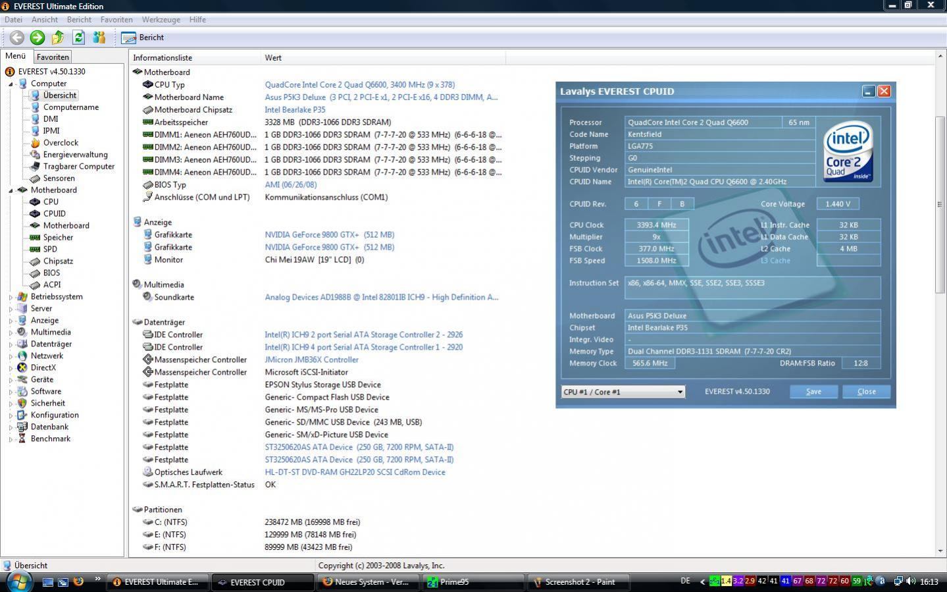Screen dimensions: 947x592
Task: Select the CPUID item under Motherboard
Action: (x=54, y=214)
